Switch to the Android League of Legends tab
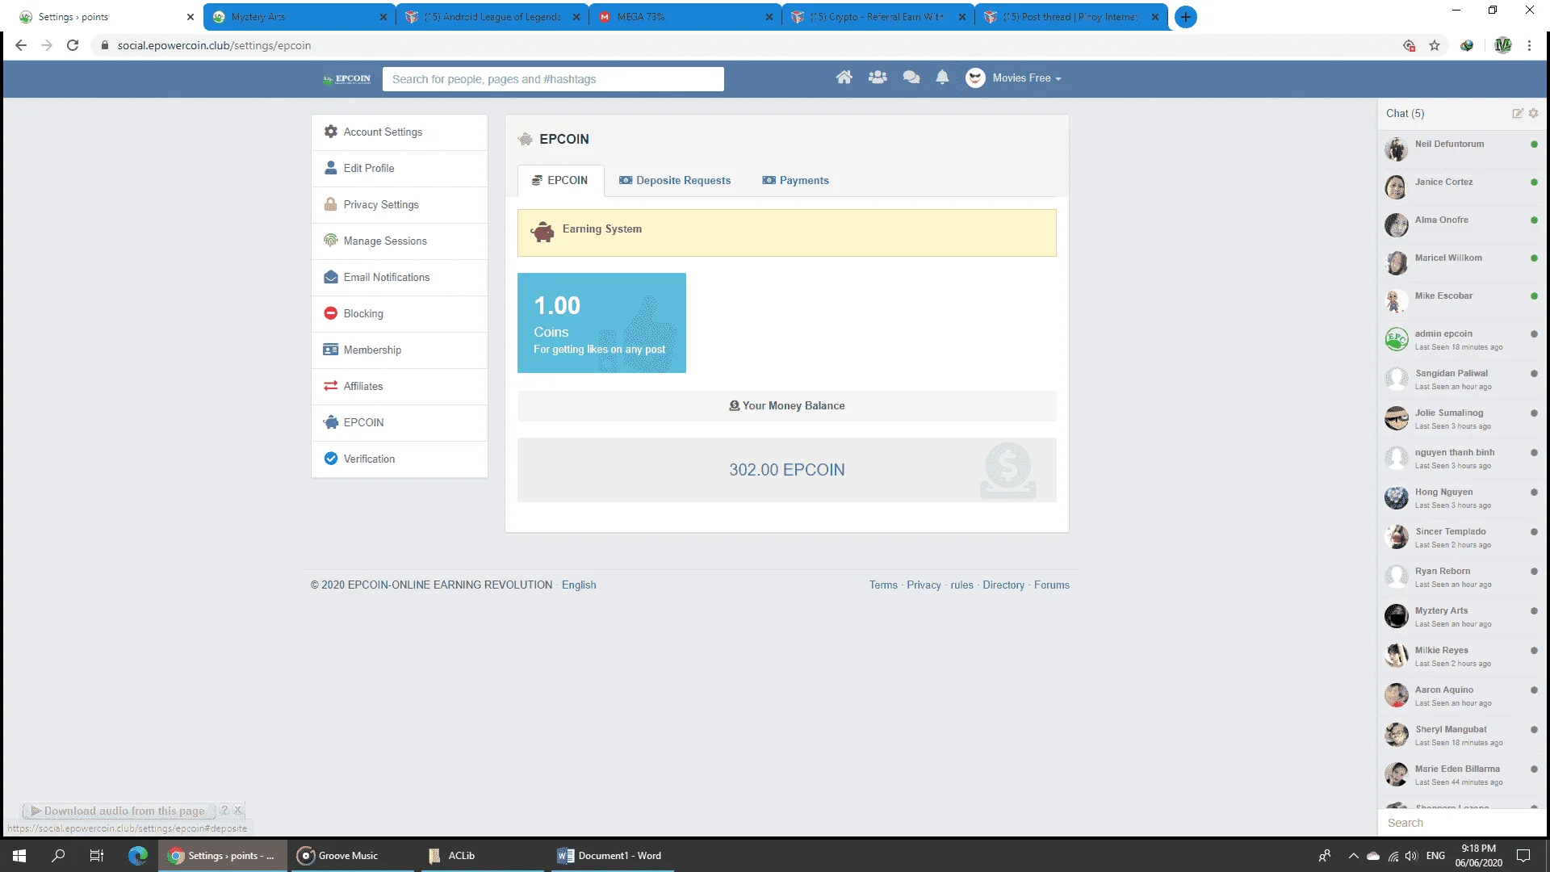Image resolution: width=1550 pixels, height=872 pixels. point(492,17)
